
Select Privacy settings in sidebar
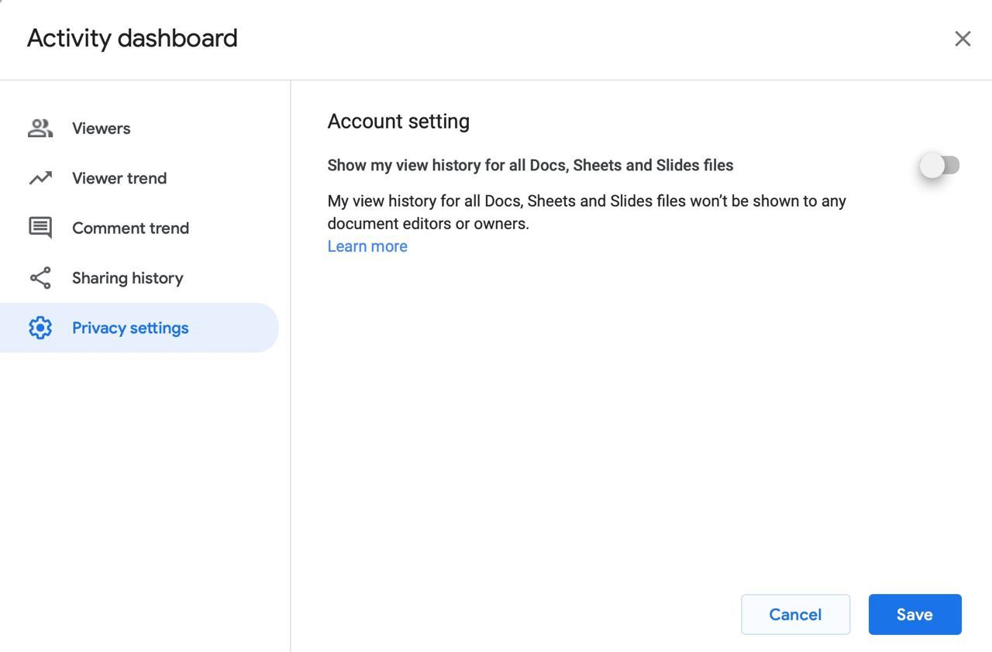[x=139, y=328]
